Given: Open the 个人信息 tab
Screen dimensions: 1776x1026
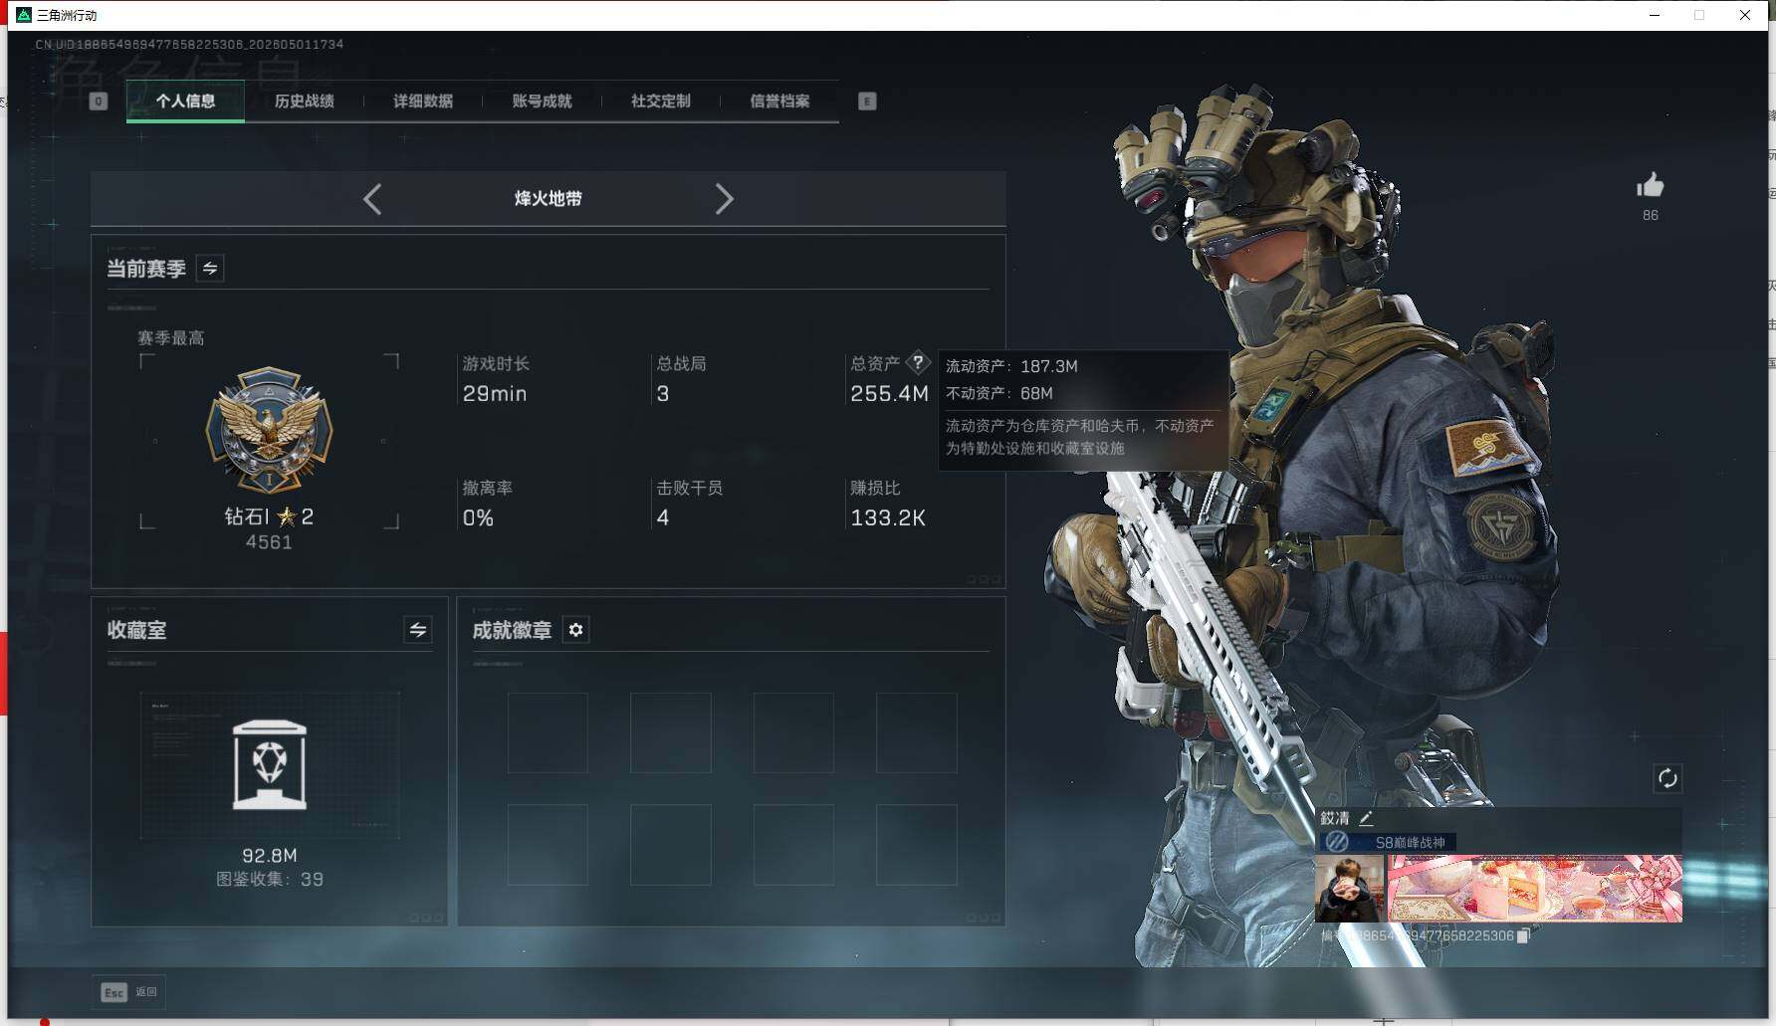Looking at the screenshot, I should point(185,101).
